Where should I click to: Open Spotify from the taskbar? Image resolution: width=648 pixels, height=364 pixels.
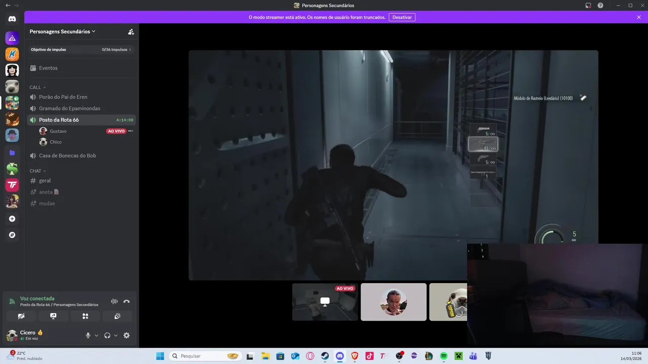point(443,356)
